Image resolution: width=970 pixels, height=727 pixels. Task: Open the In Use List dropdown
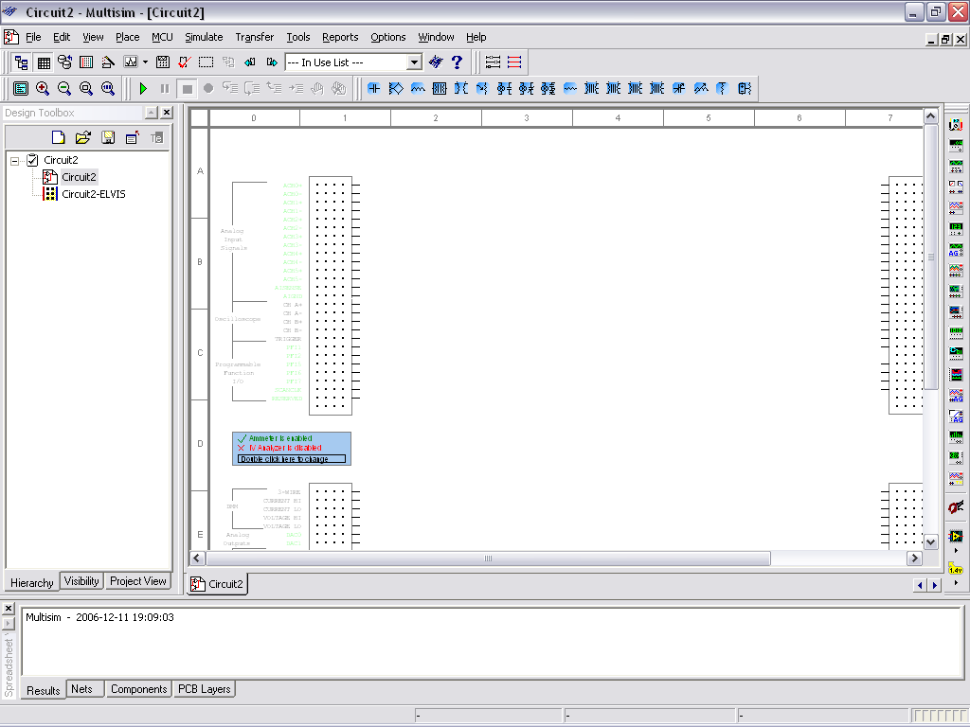(x=414, y=62)
